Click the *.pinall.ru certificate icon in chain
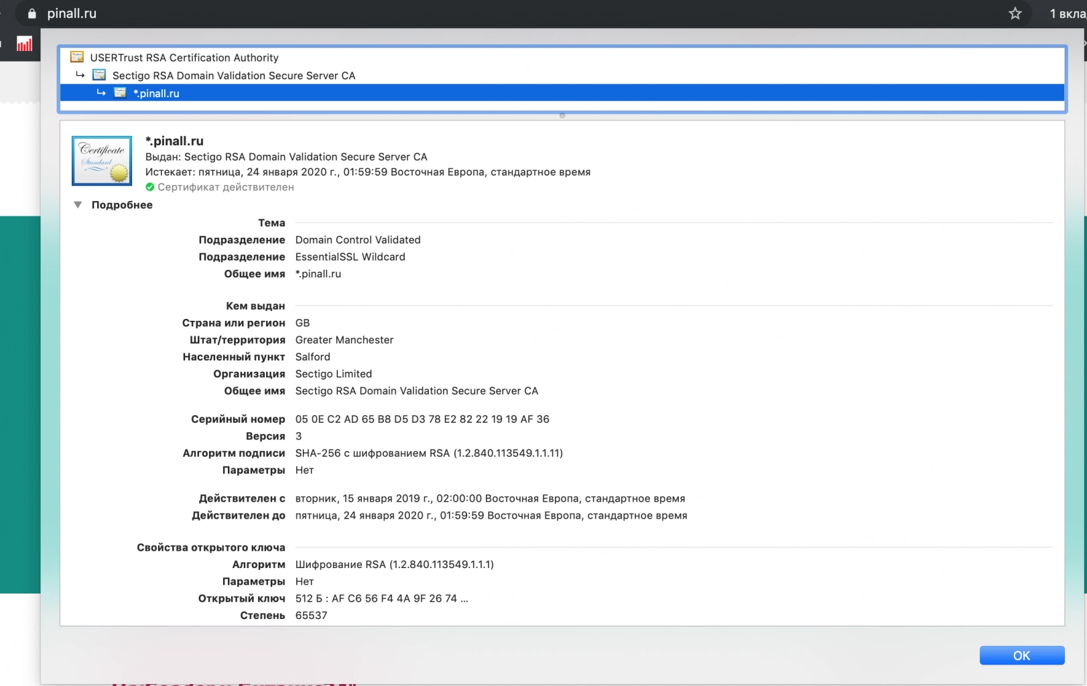 pos(120,93)
